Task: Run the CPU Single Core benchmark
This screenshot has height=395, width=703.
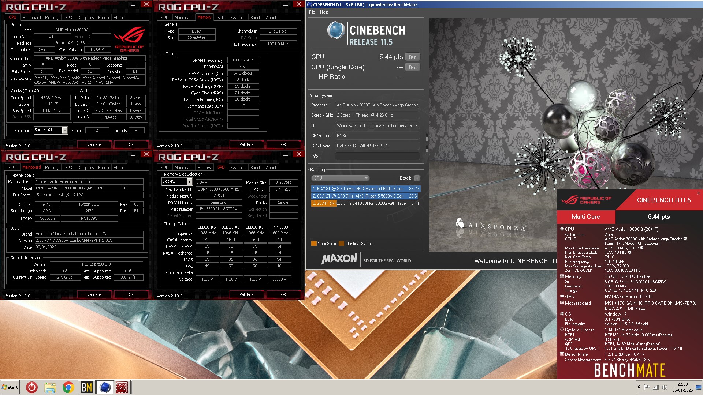Action: (413, 67)
